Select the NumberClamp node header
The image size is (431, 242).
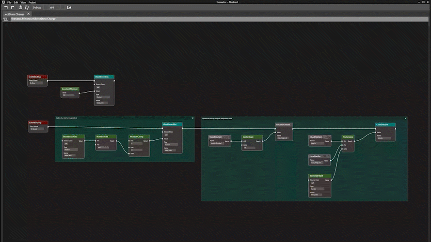[x=139, y=136]
